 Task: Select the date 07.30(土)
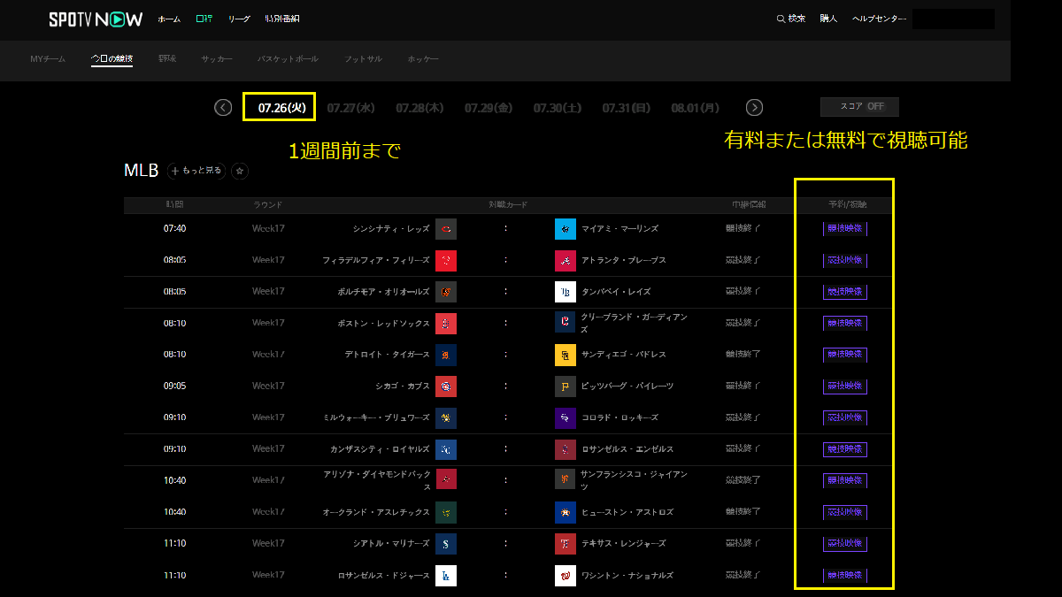558,108
